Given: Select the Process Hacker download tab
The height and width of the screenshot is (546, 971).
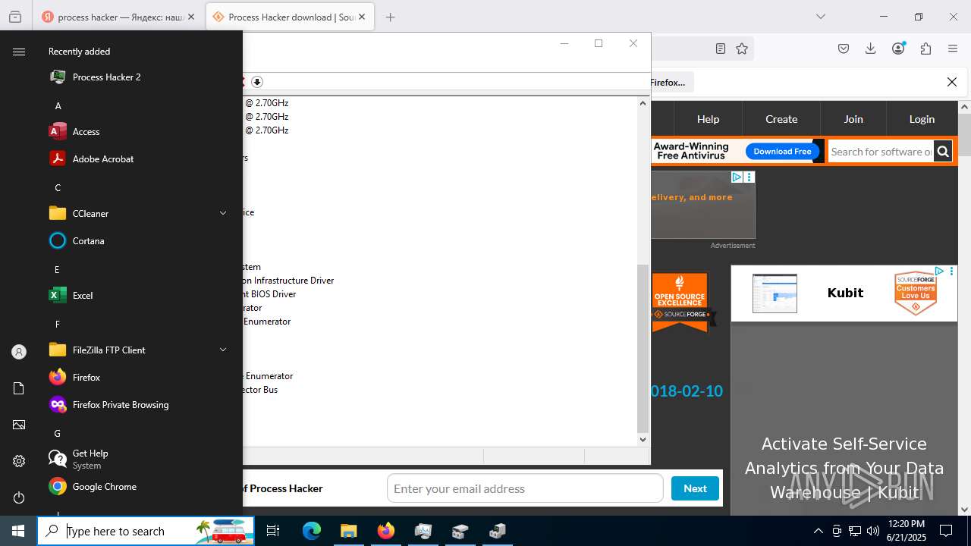Looking at the screenshot, I should [290, 17].
